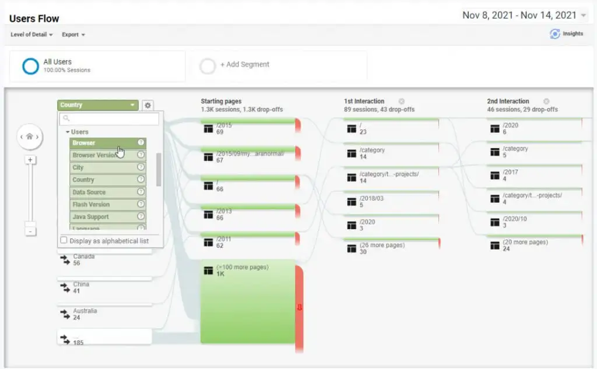This screenshot has height=369, width=597.
Task: Click Canada traffic arrow icon
Action: (x=65, y=260)
